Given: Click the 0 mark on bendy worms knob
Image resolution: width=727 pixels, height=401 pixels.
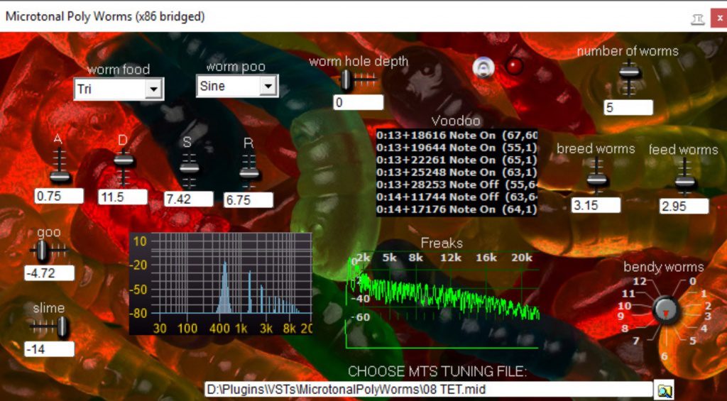Looking at the screenshot, I should [x=692, y=281].
